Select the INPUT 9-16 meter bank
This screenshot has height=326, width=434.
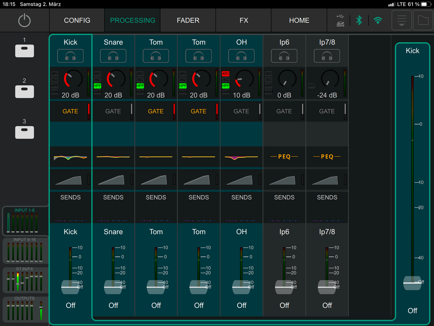tap(25, 251)
